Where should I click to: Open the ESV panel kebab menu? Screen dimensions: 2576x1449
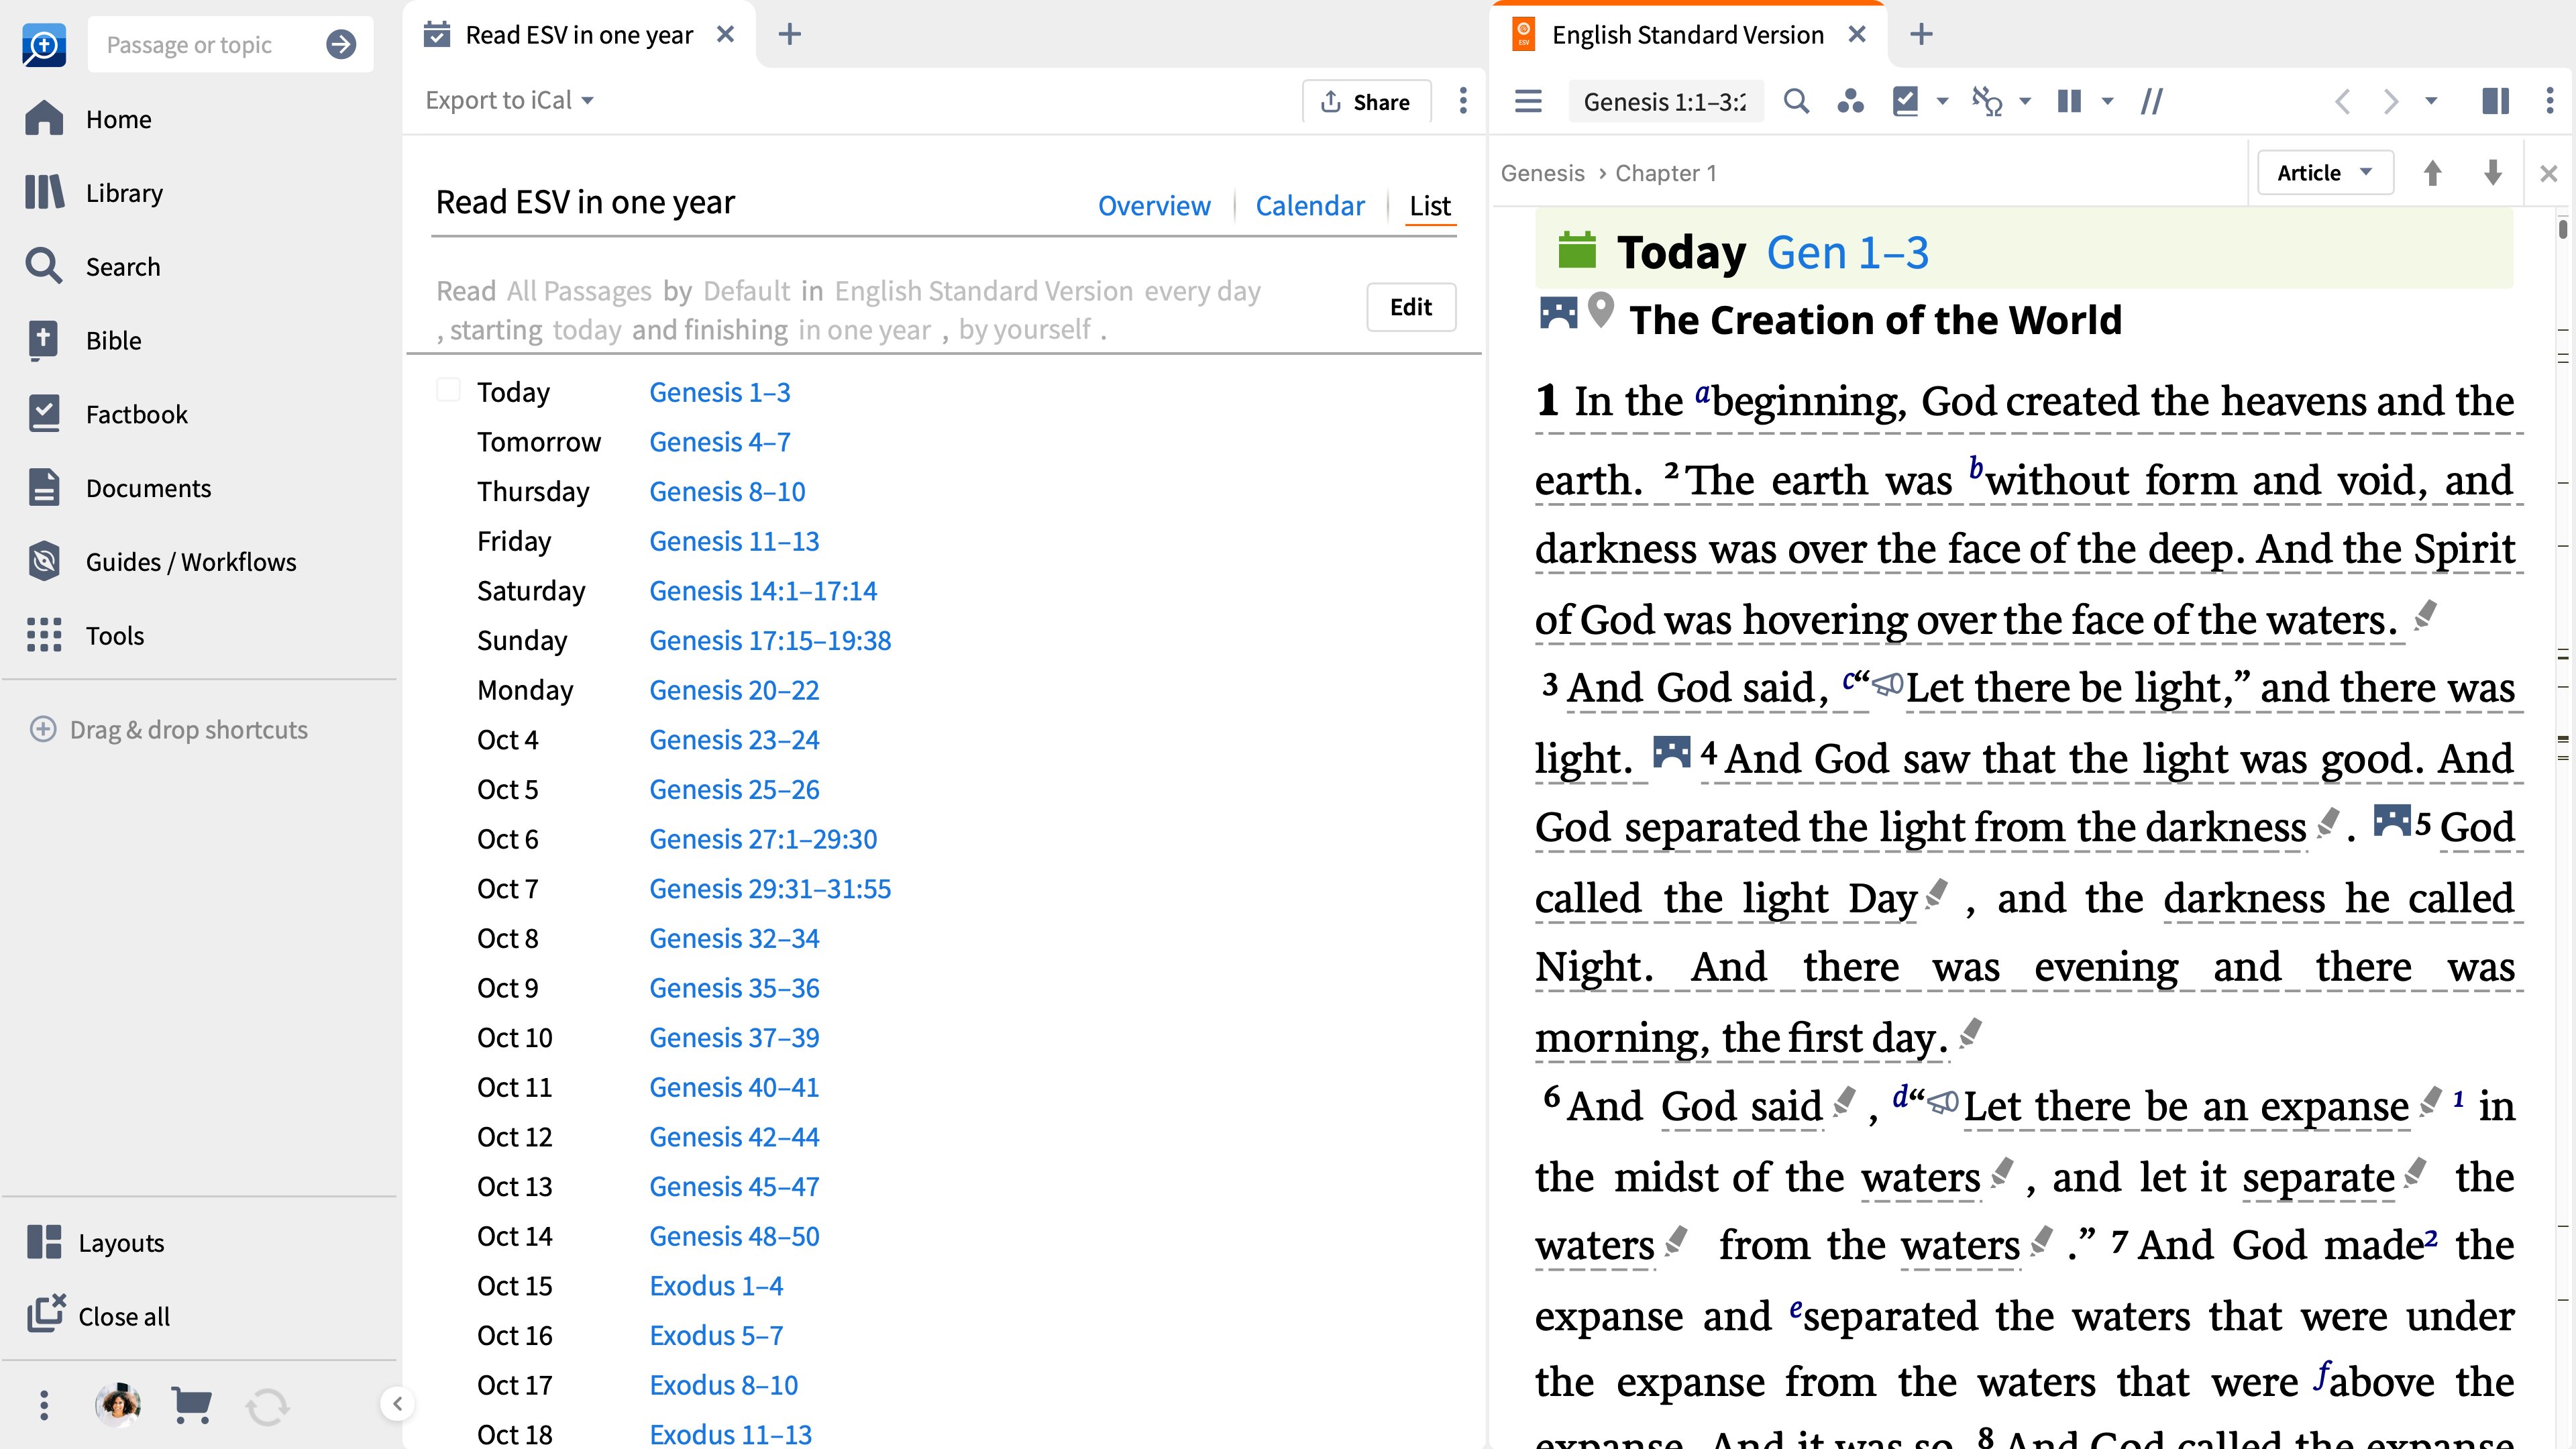(2549, 101)
